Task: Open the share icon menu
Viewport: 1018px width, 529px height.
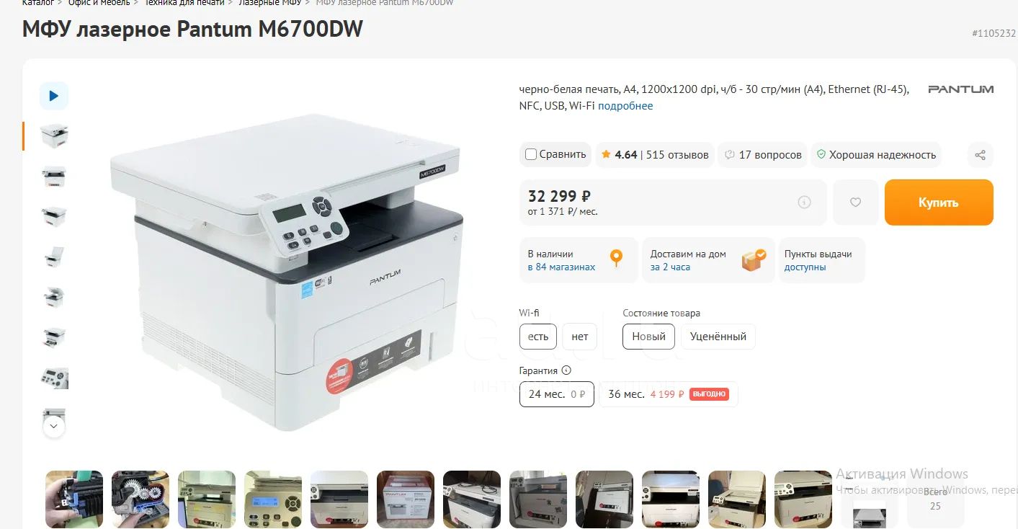Action: 980,155
